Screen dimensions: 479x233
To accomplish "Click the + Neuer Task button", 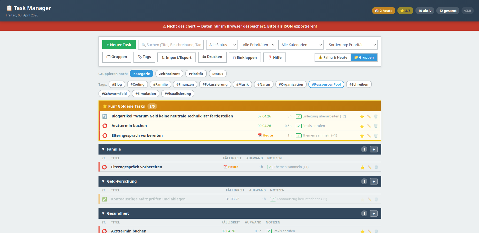I will point(119,45).
